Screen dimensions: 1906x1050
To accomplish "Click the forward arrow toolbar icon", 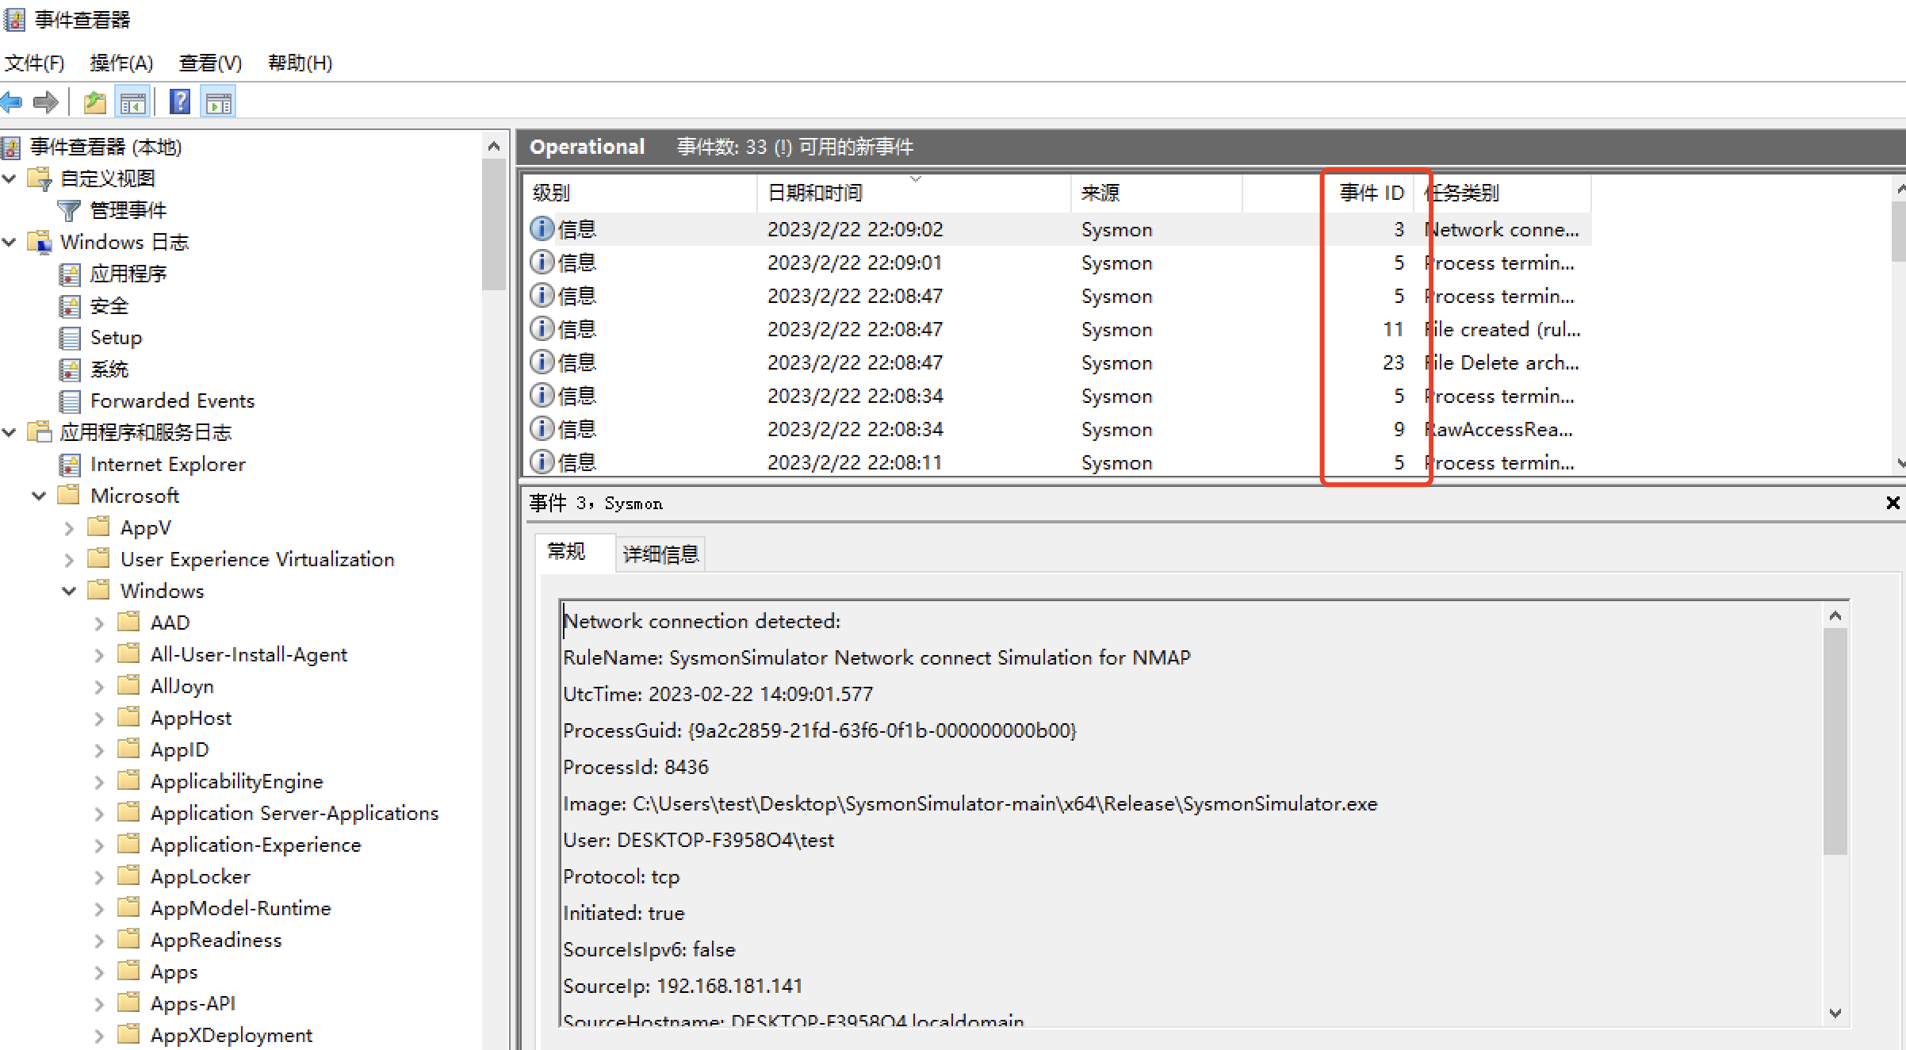I will (x=46, y=102).
